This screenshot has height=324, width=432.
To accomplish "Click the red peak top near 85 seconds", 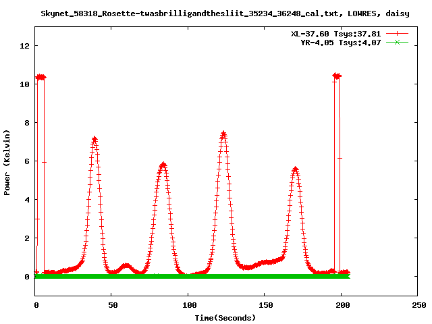I will tap(163, 165).
